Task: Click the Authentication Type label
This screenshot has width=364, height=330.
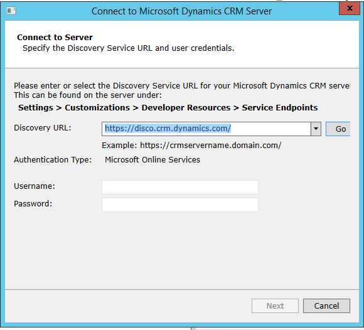Action: (x=53, y=159)
